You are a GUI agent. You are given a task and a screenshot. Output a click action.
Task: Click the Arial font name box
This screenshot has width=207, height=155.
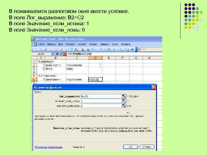[151, 49]
